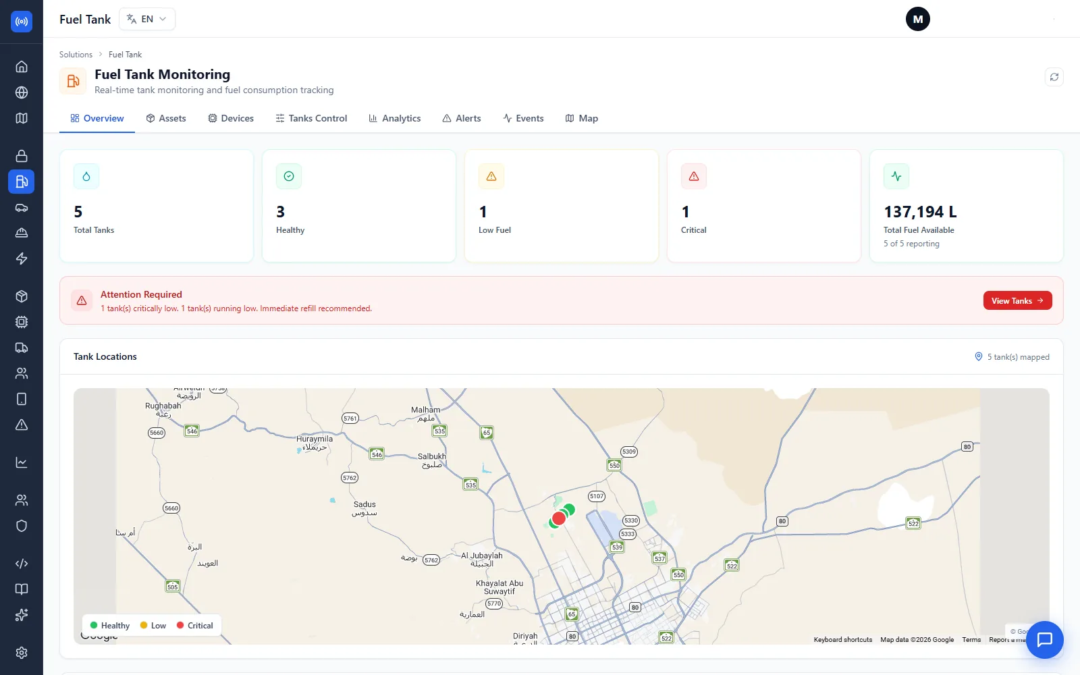Open the M user avatar menu
1080x675 pixels.
918,19
